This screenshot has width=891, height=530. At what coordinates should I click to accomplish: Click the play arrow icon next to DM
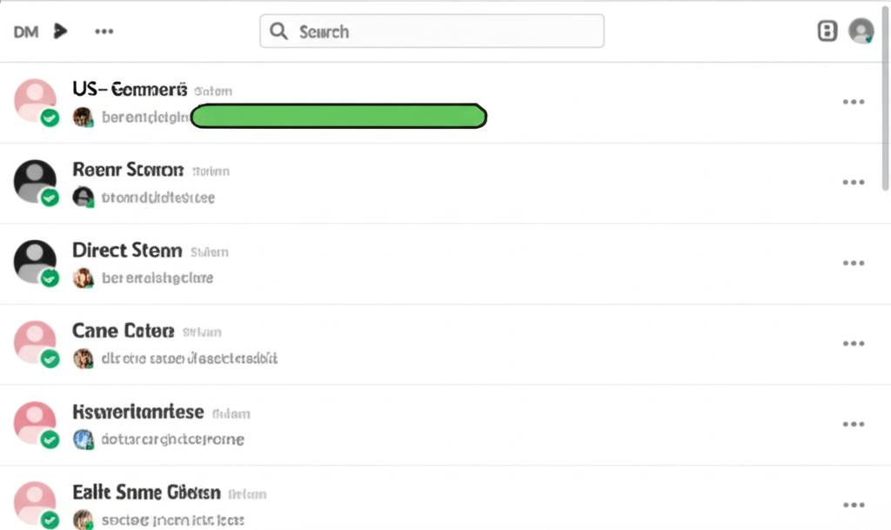click(60, 30)
